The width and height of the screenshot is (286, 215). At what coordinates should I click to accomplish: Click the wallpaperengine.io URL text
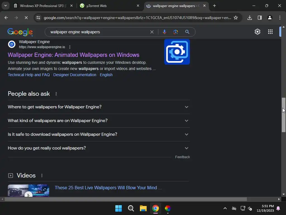(x=42, y=47)
